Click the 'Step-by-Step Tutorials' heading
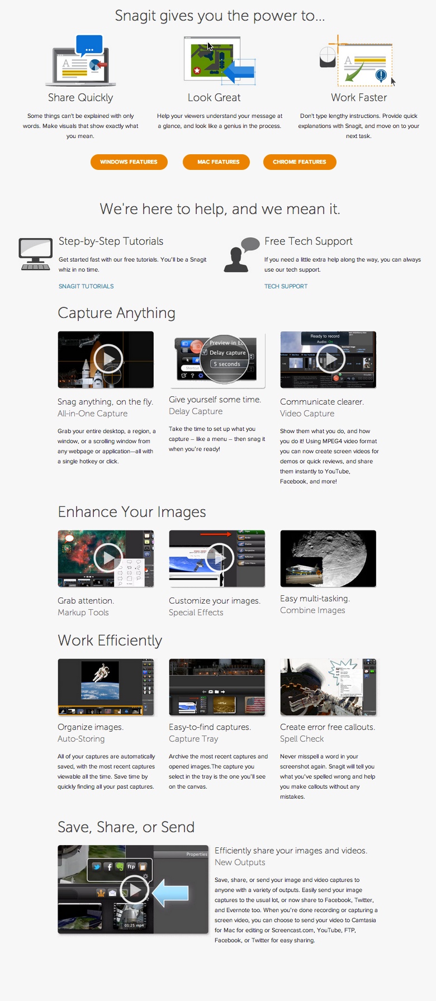The image size is (436, 1001). click(111, 241)
